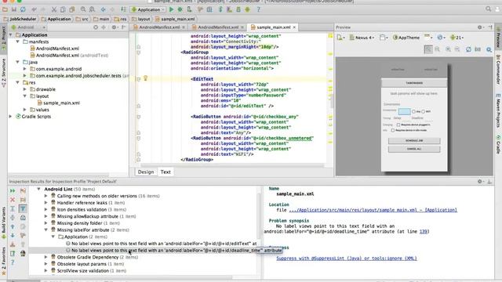The image size is (502, 282).
Task: Click the Suppress with @SuppressLint link
Action: pos(347,258)
